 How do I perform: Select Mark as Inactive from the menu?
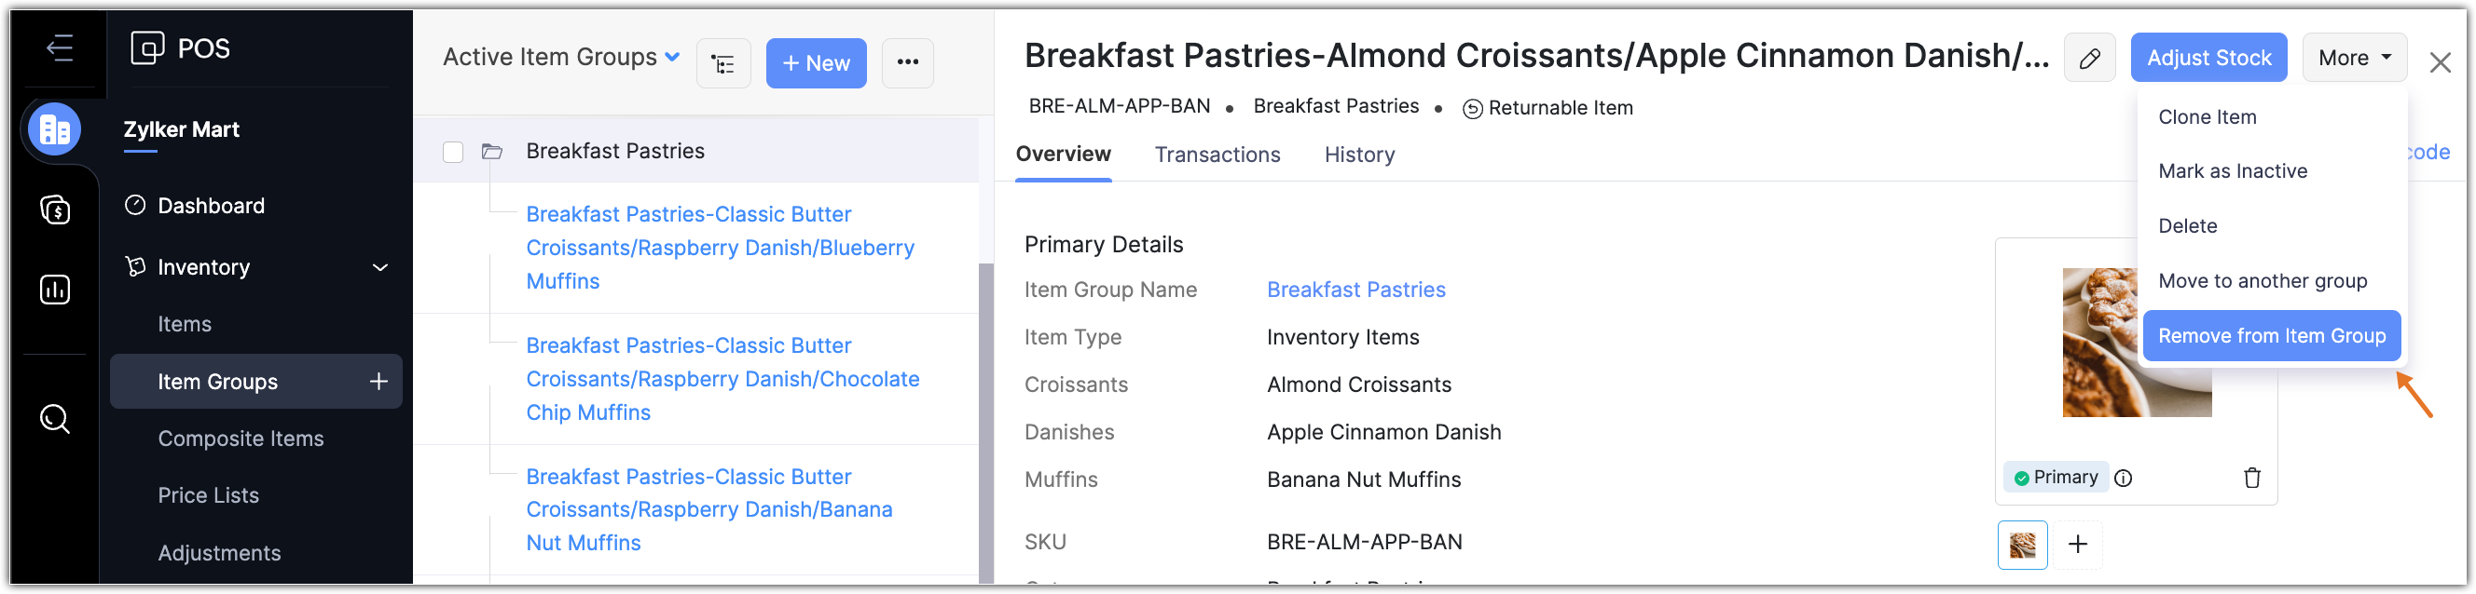pyautogui.click(x=2232, y=171)
